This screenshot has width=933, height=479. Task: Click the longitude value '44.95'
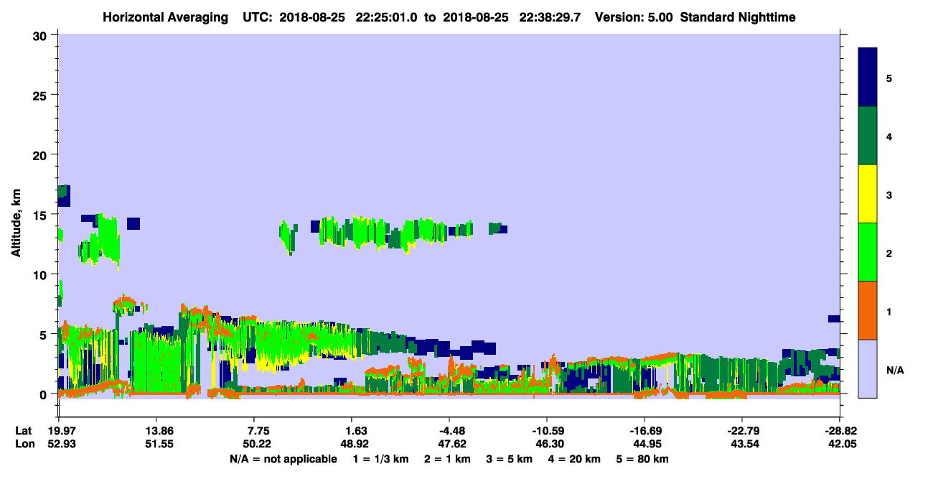coord(649,445)
